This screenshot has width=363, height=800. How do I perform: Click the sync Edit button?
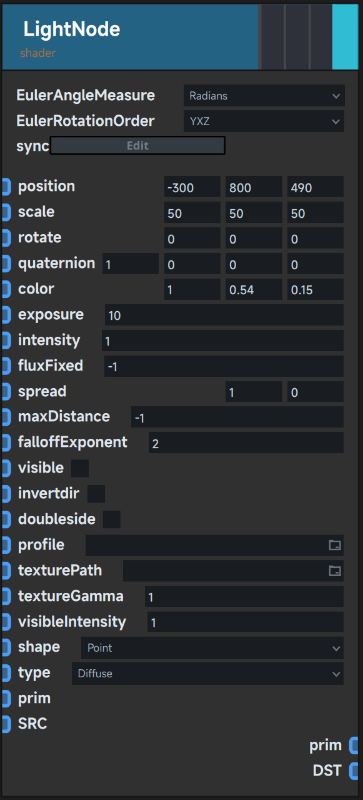click(137, 145)
